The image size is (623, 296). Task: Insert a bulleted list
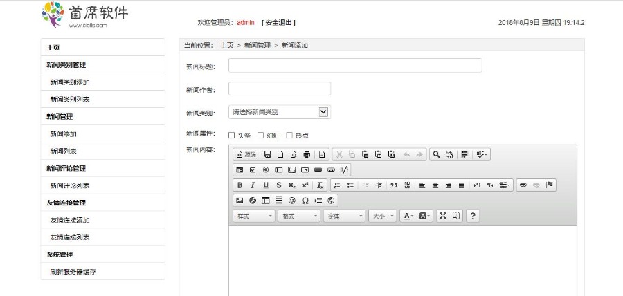click(350, 185)
